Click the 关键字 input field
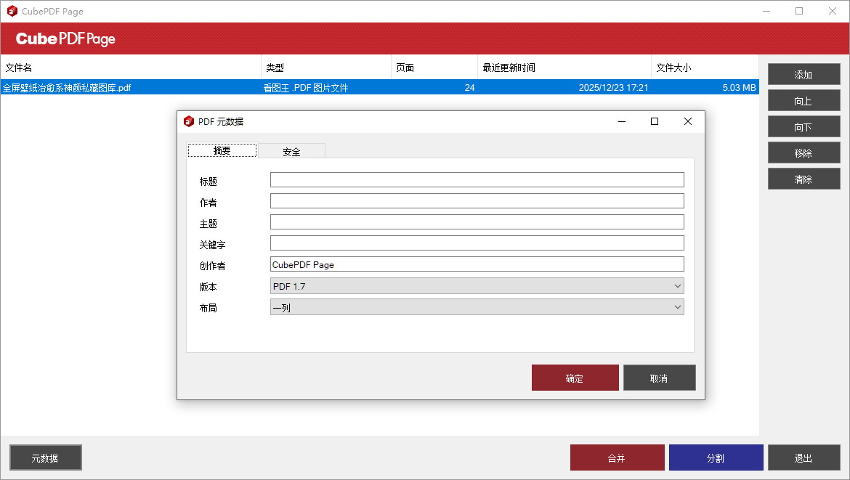 coord(477,243)
